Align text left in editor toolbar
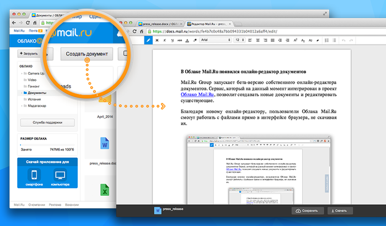386x226 pixels. tap(250, 40)
